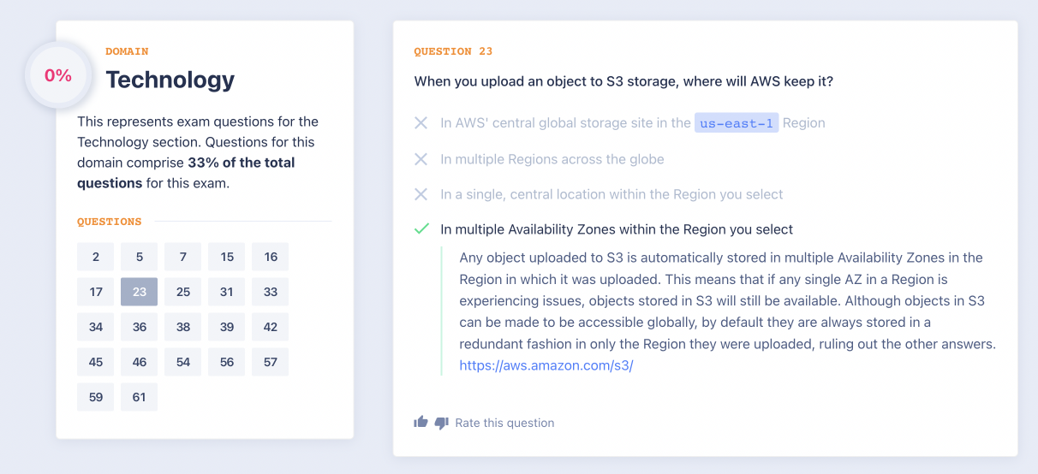Click the X icon beside us-east-1 answer
The image size is (1038, 474).
421,123
